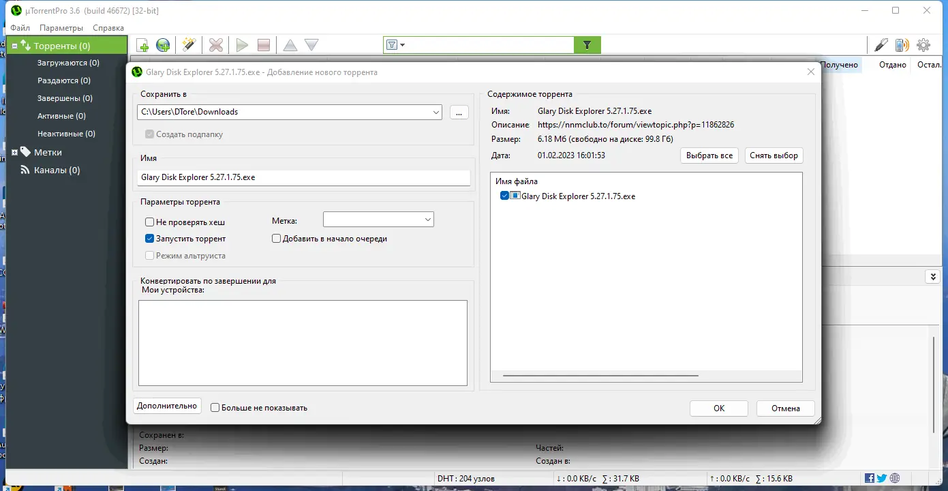Open µTorrent settings via the gear icon
The image size is (948, 491).
tap(923, 44)
